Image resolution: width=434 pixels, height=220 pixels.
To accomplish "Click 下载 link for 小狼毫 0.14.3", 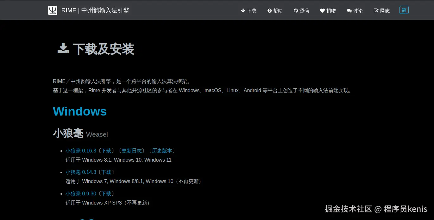I will [106, 172].
